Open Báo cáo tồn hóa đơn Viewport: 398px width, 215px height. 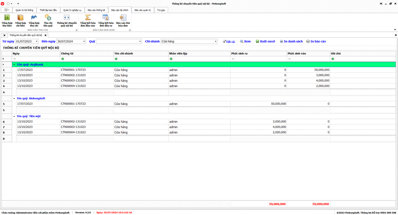point(123,20)
